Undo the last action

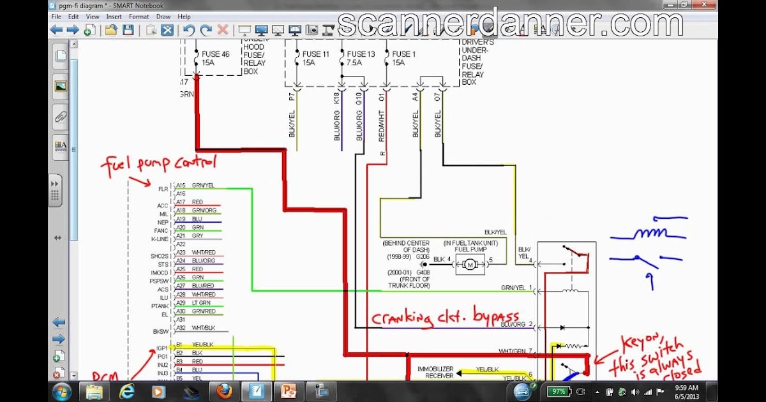(189, 30)
